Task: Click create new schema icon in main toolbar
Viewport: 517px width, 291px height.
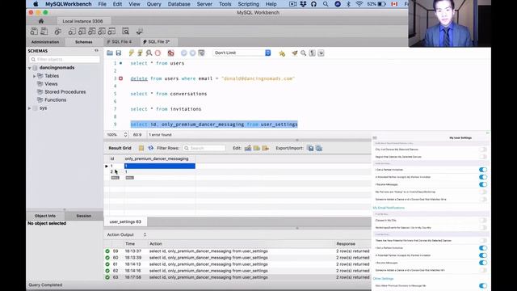Action: tap(72, 32)
